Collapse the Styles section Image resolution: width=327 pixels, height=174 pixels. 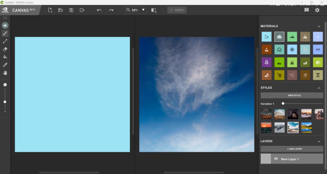tap(319, 88)
